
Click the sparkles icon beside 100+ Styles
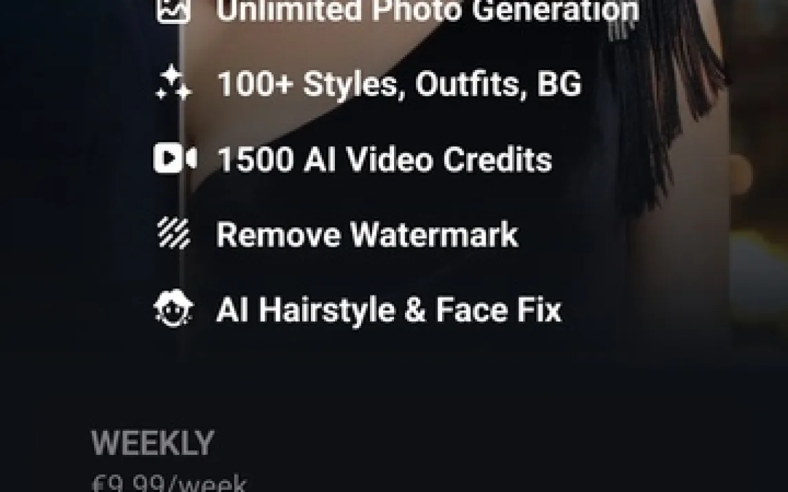[173, 83]
